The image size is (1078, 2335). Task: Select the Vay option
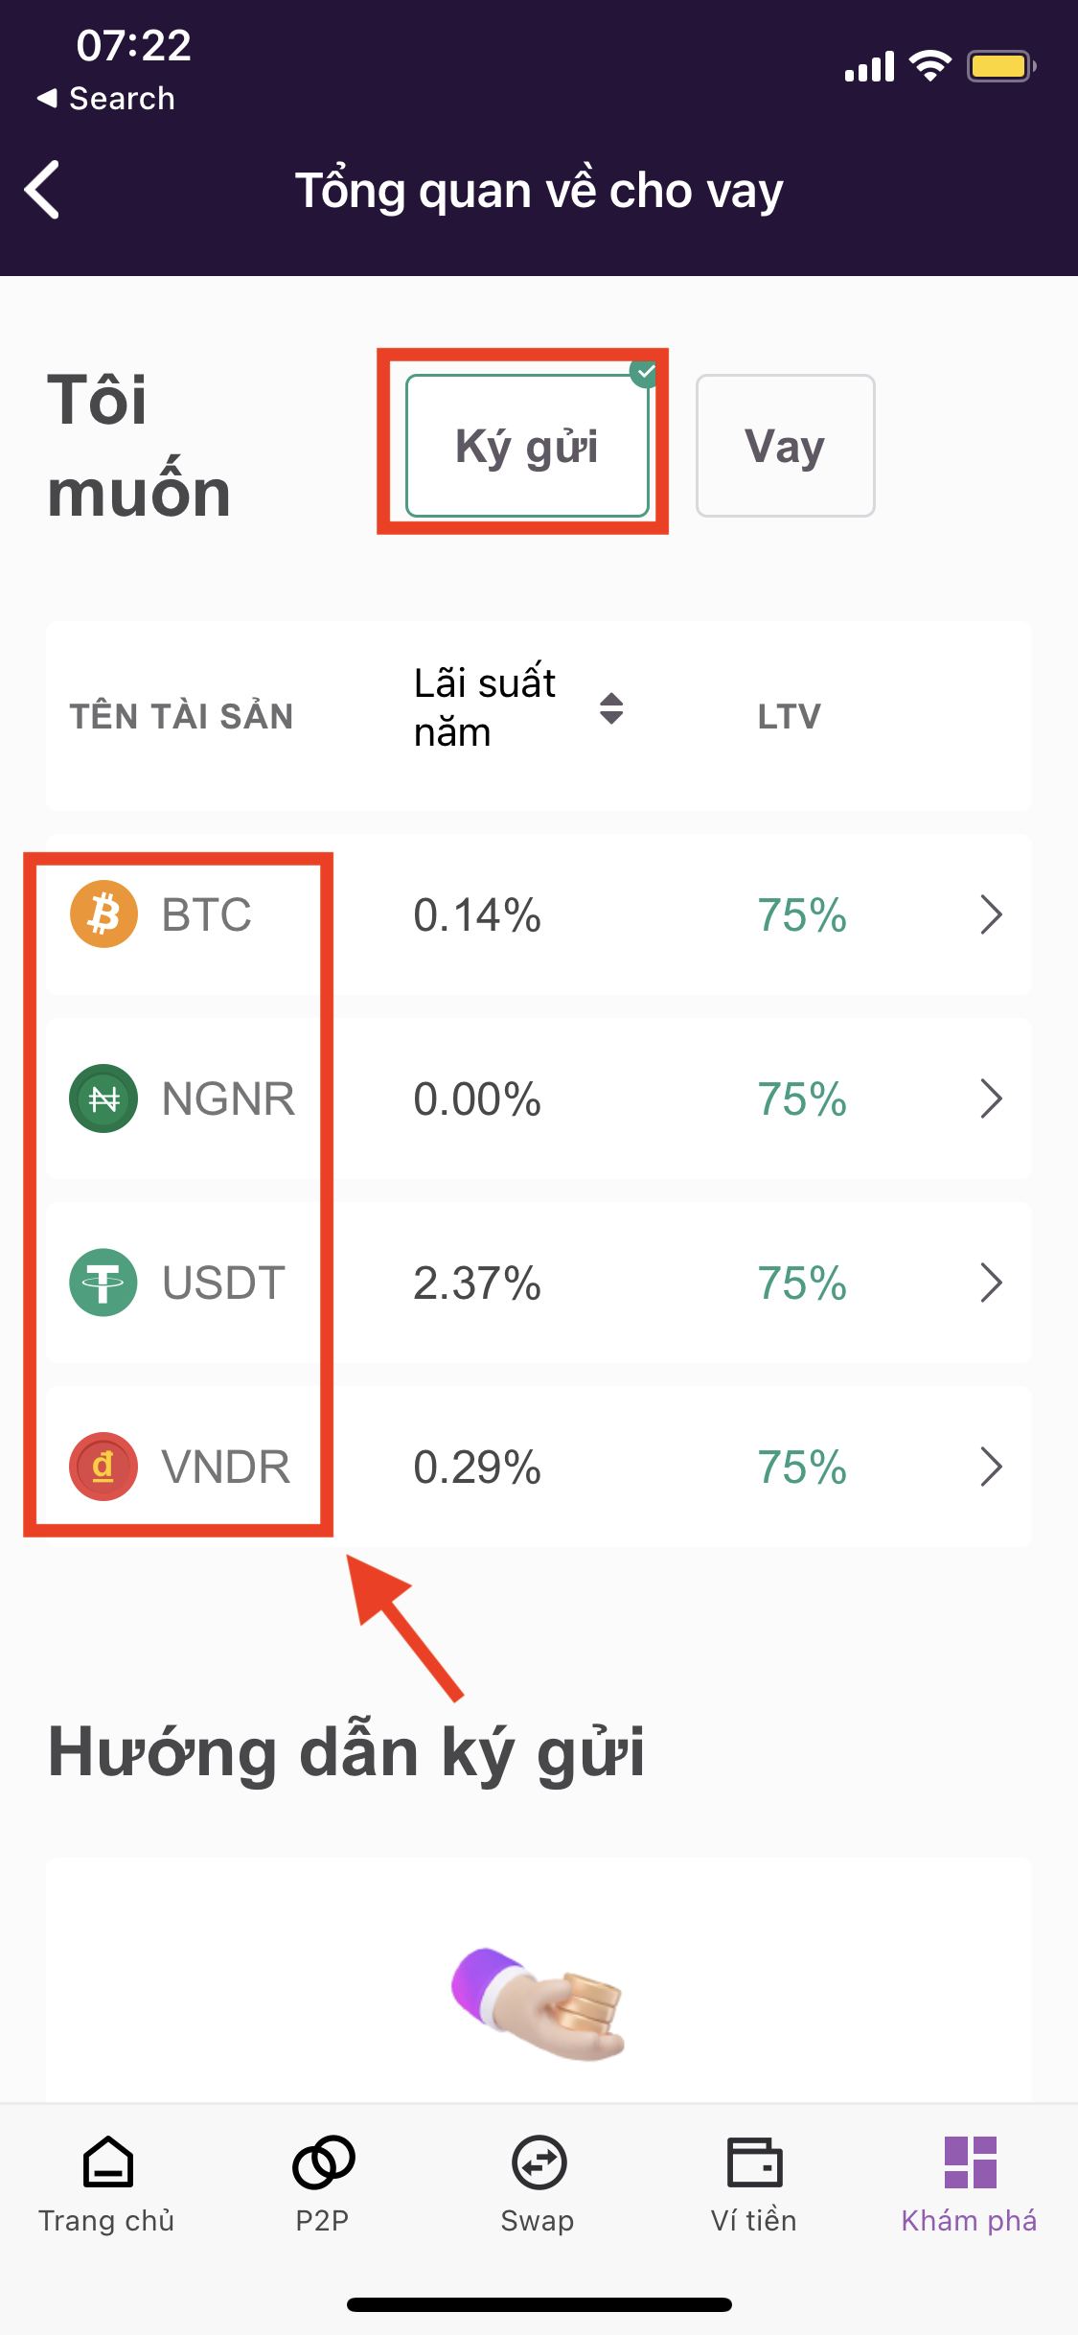tap(785, 446)
